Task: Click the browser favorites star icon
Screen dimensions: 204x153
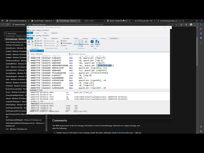Action: pyautogui.click(x=181, y=25)
